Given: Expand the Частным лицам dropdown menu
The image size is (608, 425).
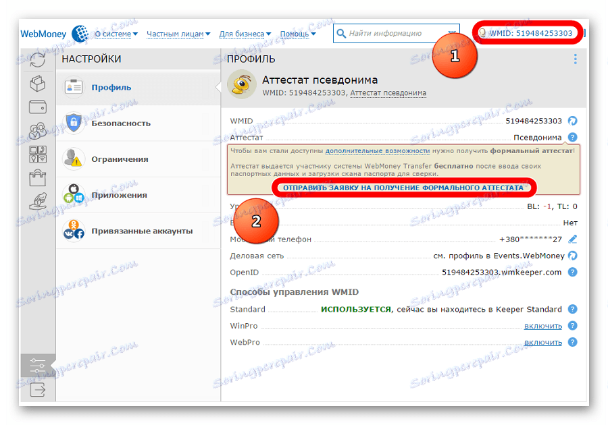Looking at the screenshot, I should (x=178, y=34).
